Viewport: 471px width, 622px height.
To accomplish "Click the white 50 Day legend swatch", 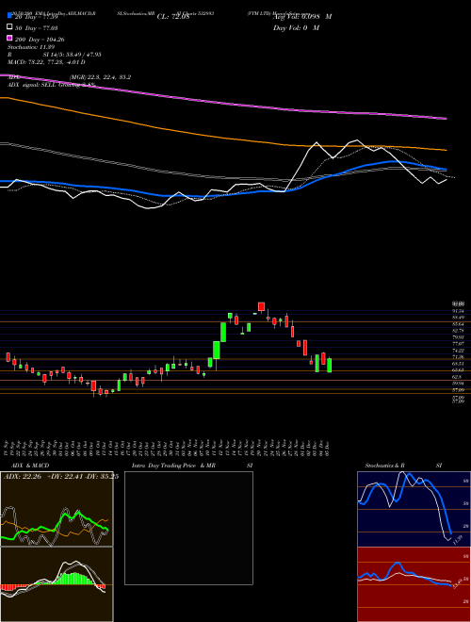I will pos(9,27).
